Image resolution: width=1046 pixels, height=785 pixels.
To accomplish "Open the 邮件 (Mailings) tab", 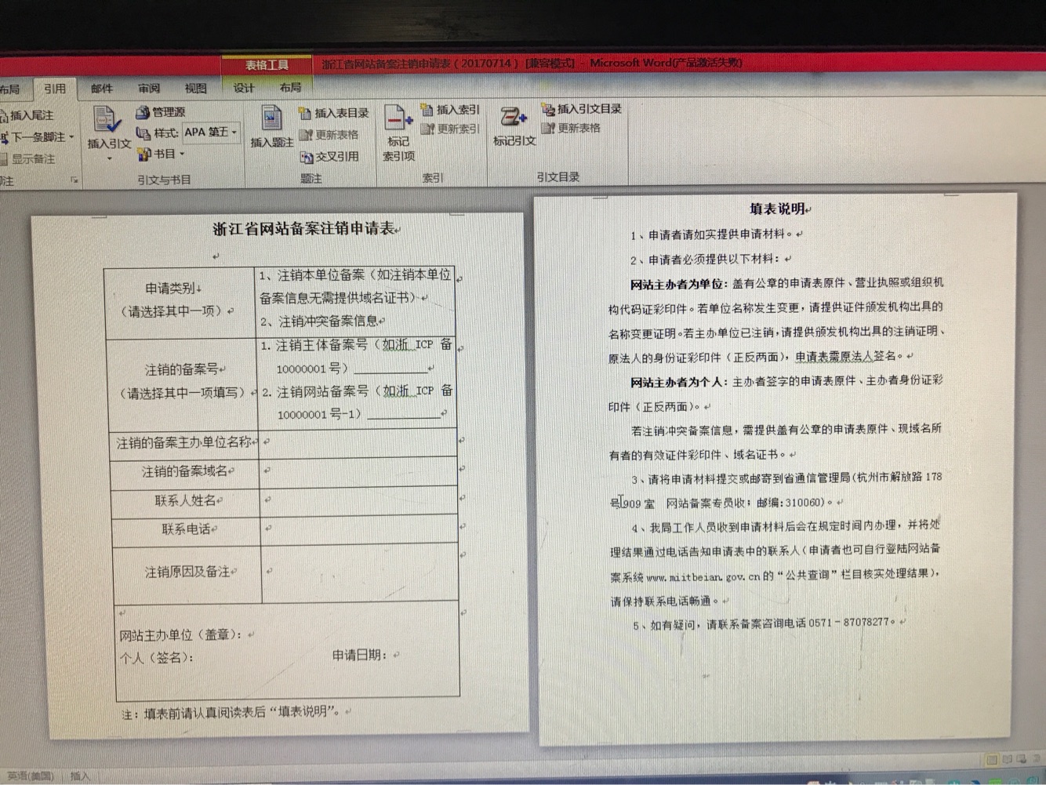I will (102, 89).
